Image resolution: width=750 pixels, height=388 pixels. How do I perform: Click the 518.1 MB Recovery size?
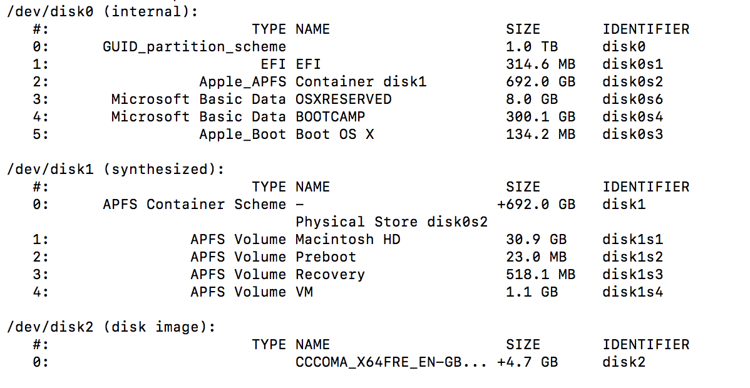pyautogui.click(x=540, y=274)
